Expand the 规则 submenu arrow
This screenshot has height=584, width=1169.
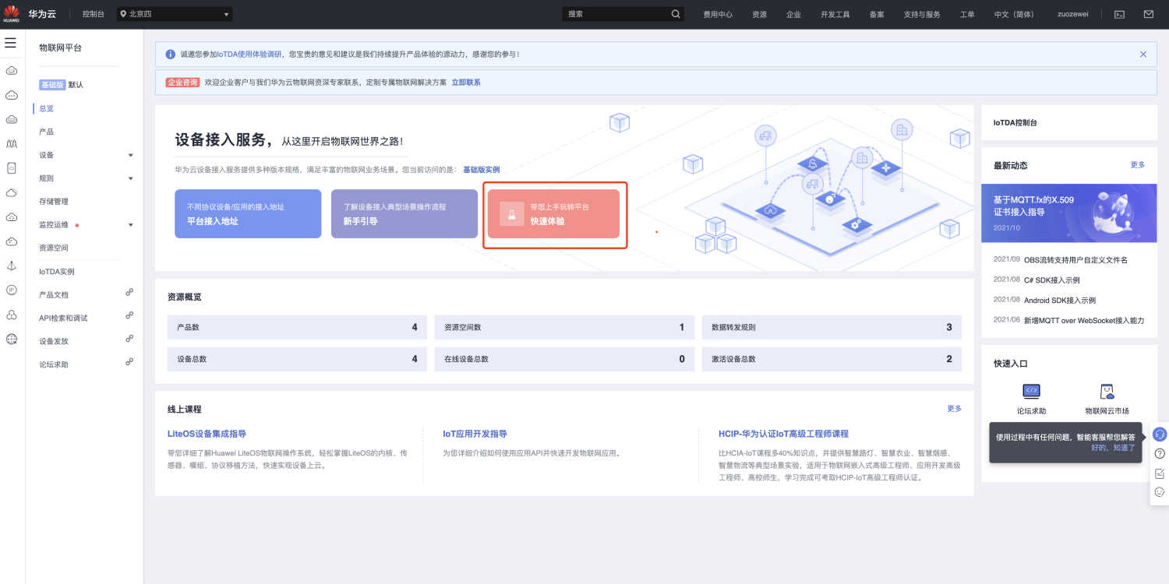click(x=130, y=178)
